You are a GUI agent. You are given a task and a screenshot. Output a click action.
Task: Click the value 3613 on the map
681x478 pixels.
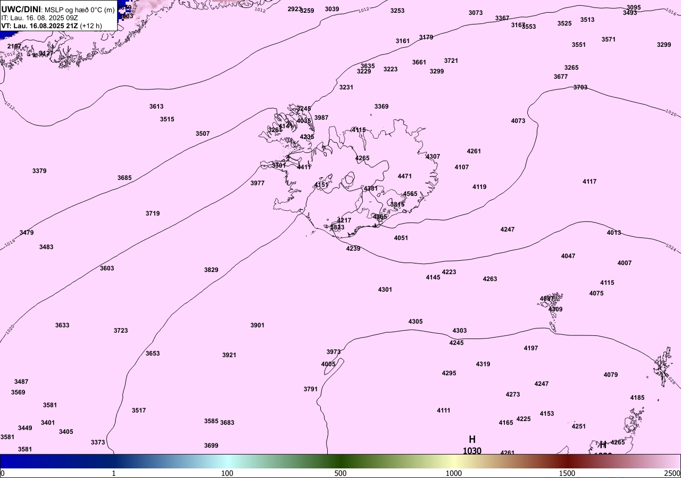[x=156, y=107]
